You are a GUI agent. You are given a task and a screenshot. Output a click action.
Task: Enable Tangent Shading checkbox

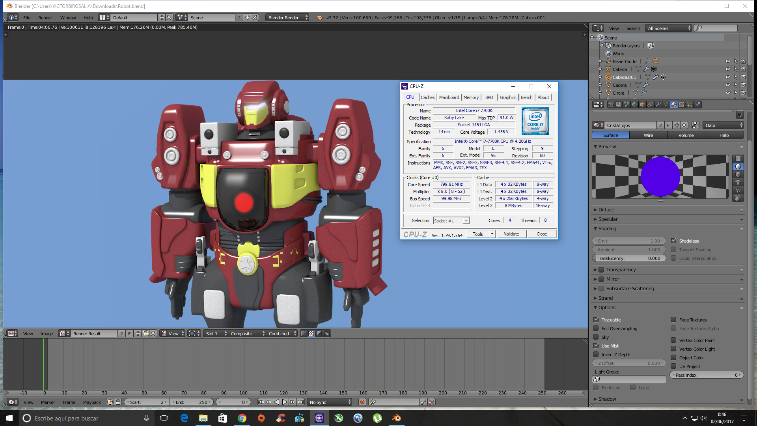point(674,250)
